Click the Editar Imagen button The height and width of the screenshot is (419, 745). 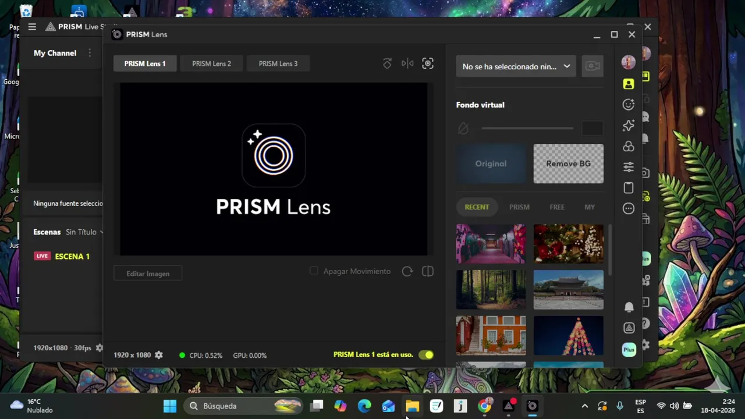[x=148, y=274]
